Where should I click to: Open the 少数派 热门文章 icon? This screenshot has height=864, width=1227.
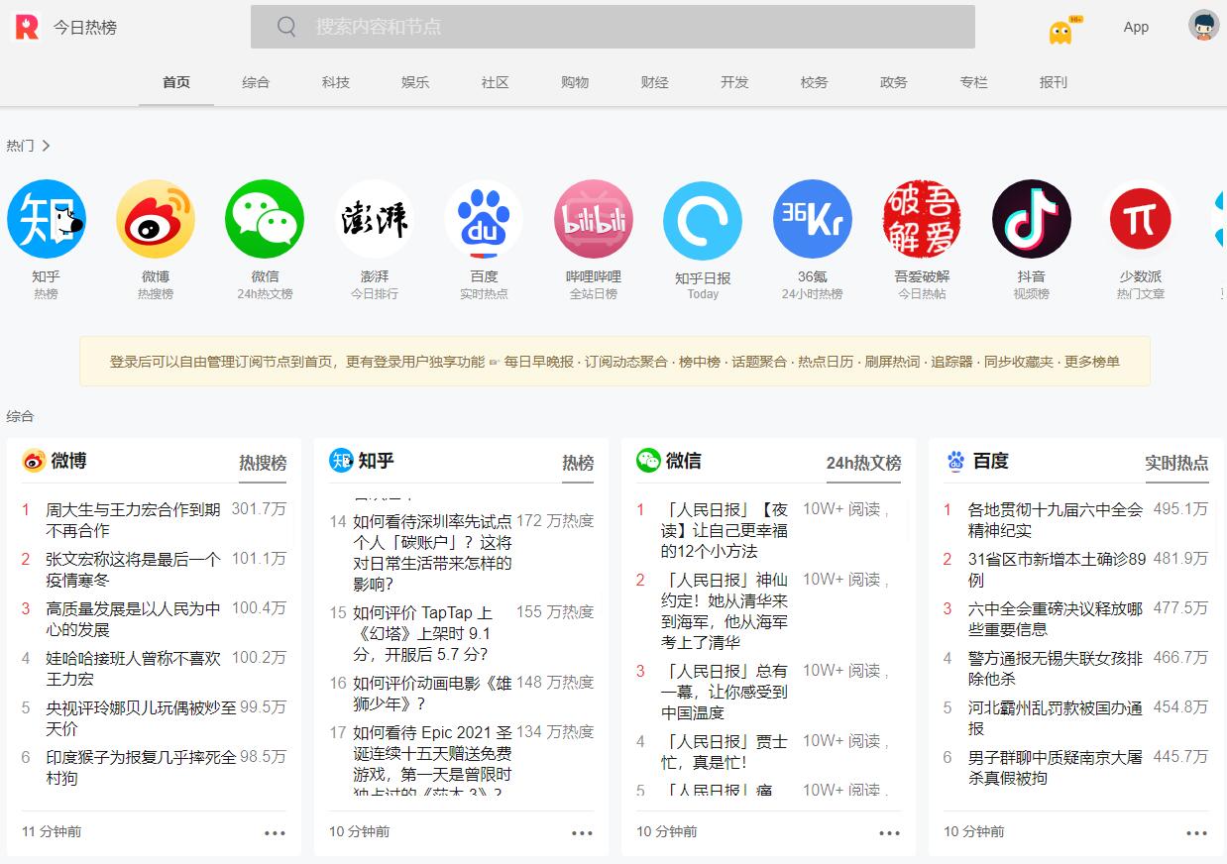pyautogui.click(x=1141, y=219)
